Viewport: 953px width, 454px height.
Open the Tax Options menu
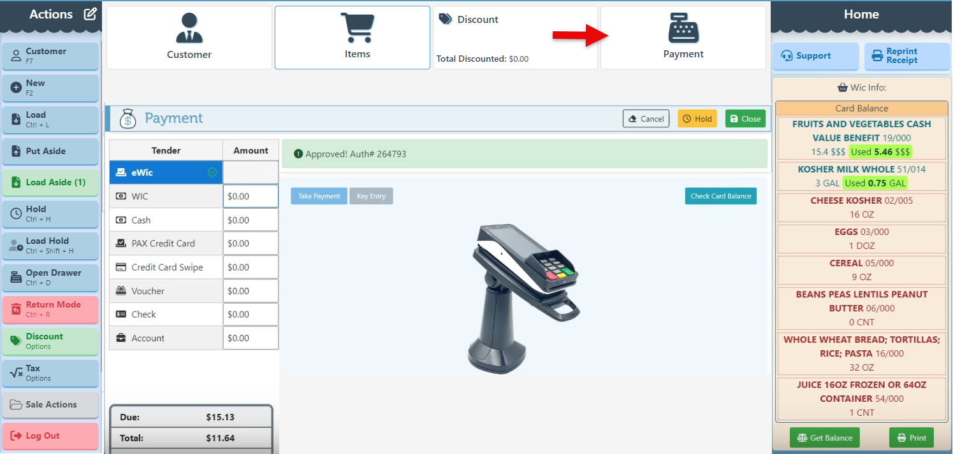pos(50,373)
